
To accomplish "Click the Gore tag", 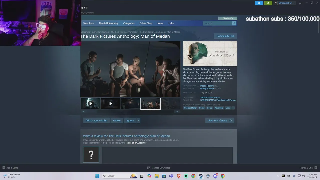I will click(x=228, y=108).
